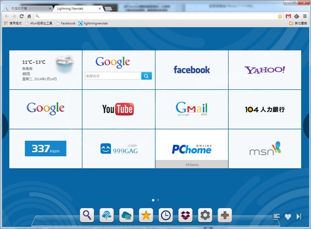
Task: Click the browser forward arrow
Action: point(14,16)
